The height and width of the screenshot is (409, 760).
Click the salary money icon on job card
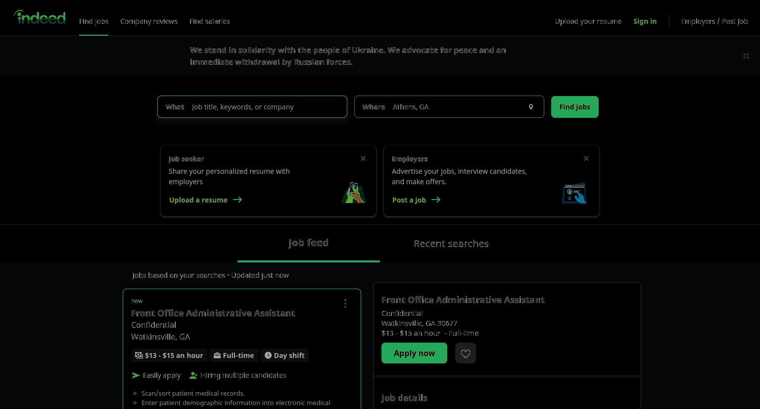(x=139, y=355)
